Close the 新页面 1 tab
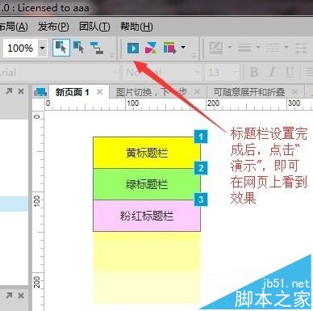Viewport: 313px width, 311px height. [100, 92]
